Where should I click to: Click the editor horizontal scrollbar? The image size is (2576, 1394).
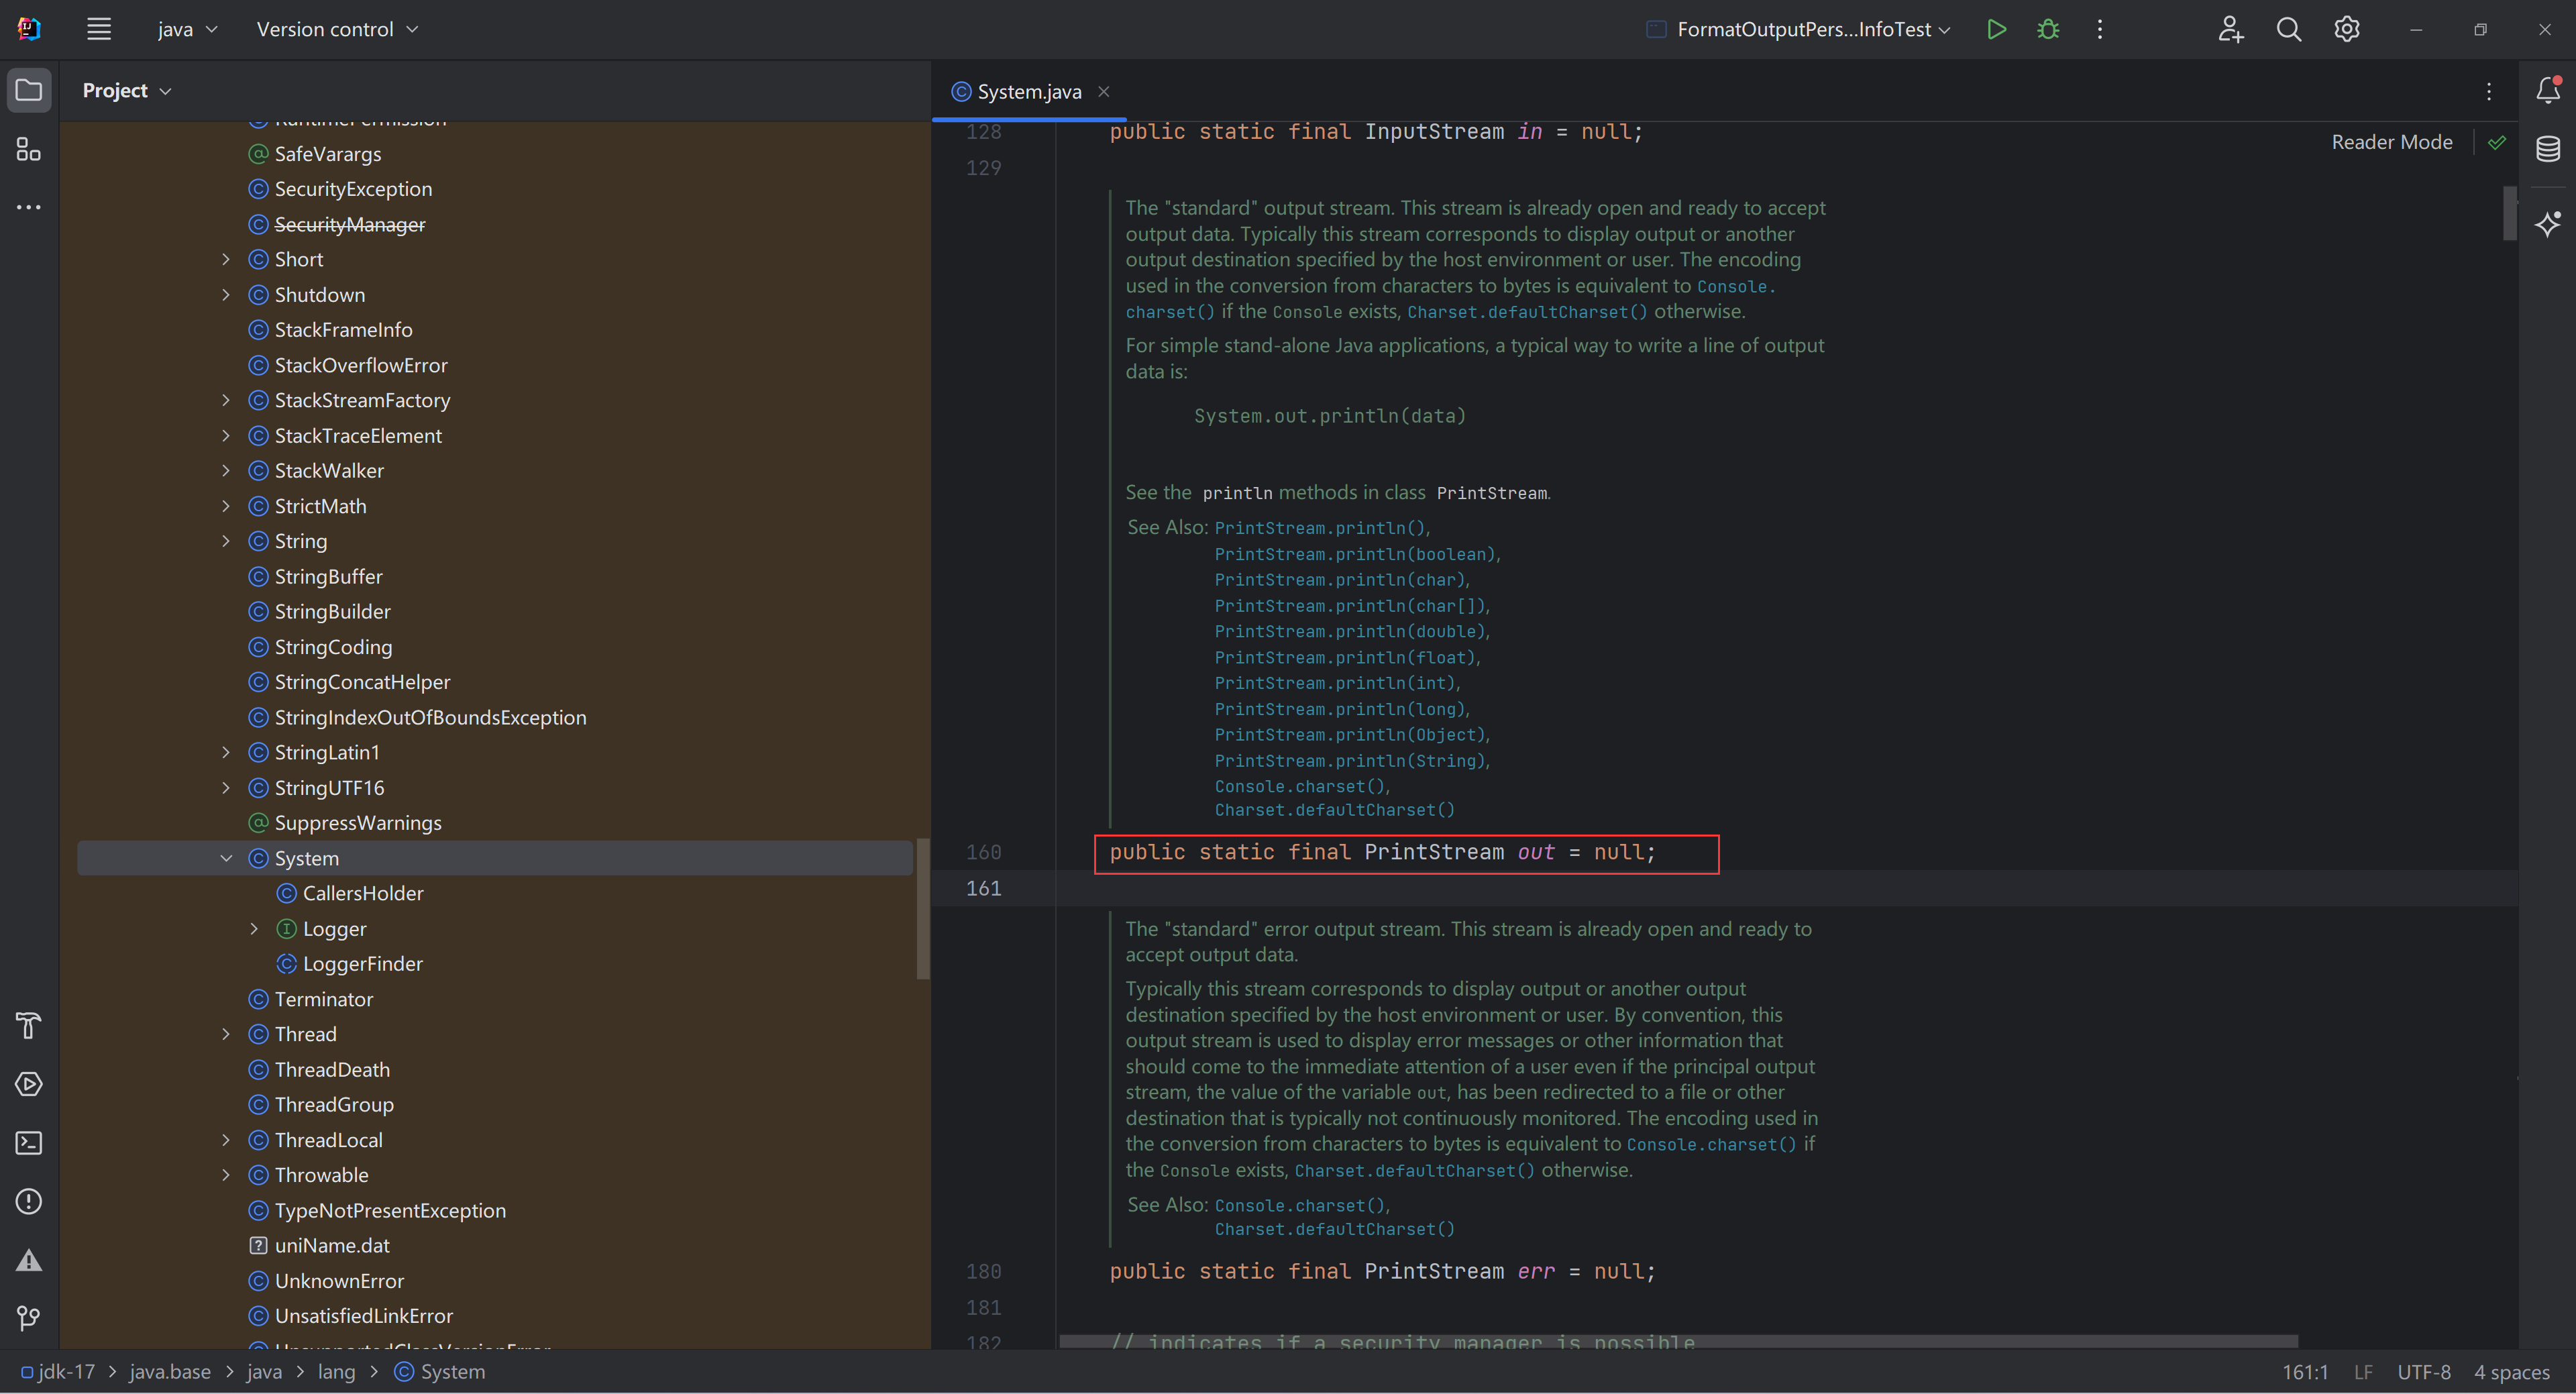(x=1679, y=1341)
